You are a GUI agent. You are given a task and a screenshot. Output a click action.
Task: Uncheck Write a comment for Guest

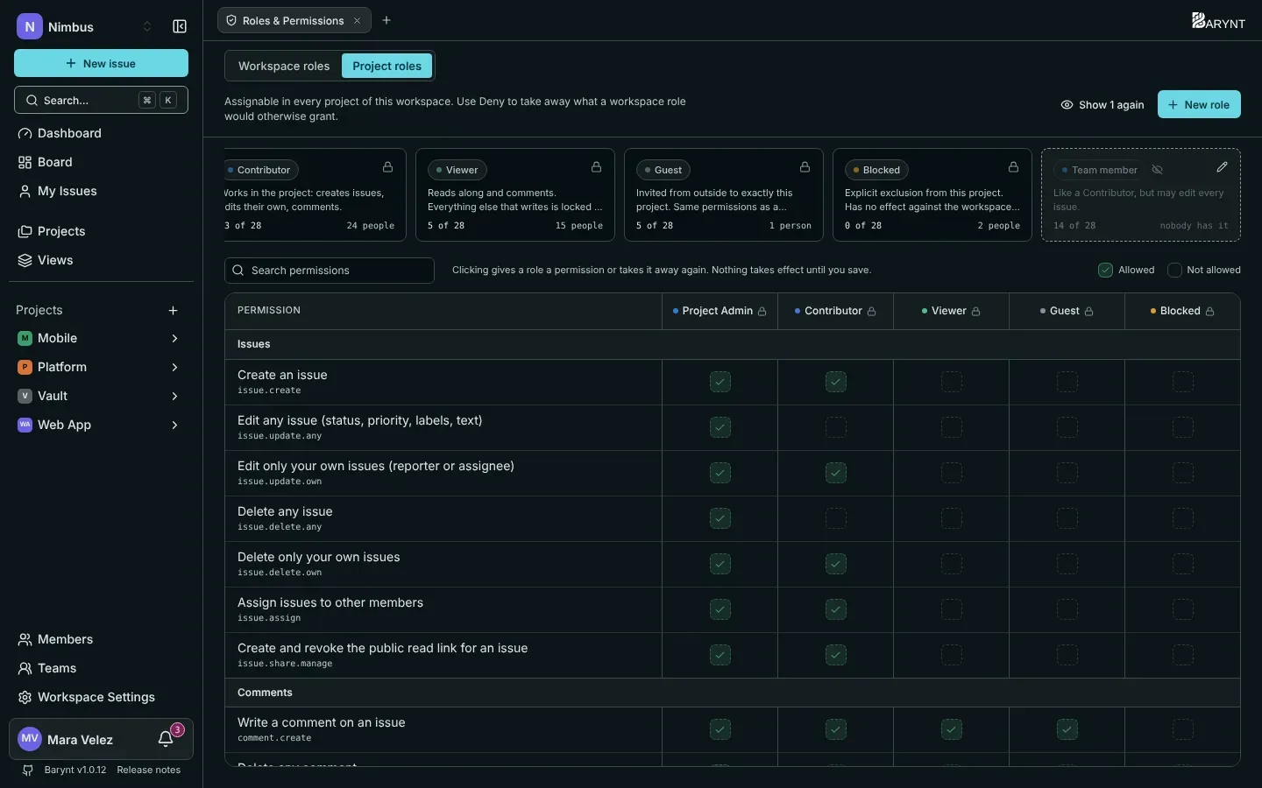[1067, 729]
